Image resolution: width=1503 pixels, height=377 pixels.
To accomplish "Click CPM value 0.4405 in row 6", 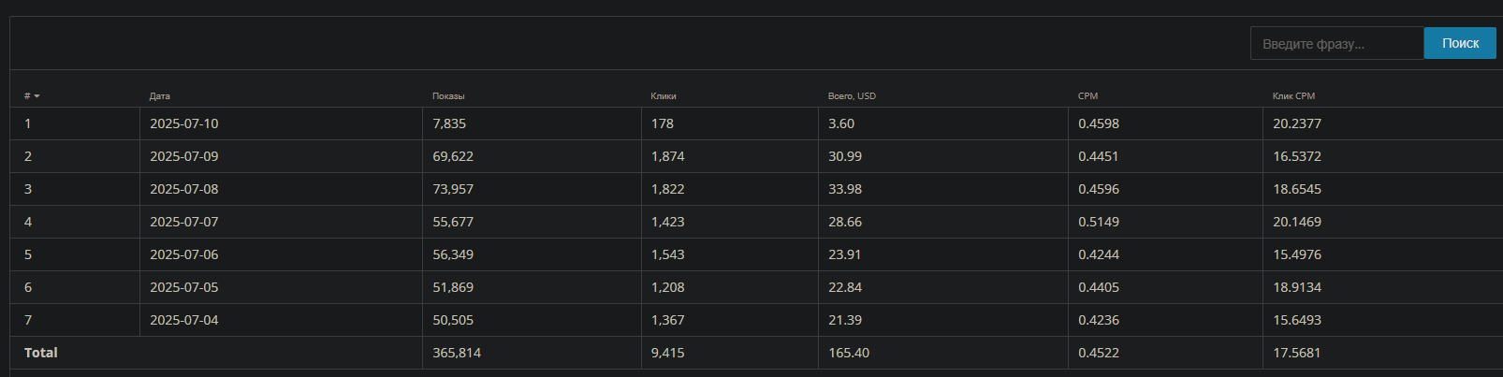I will (1099, 287).
